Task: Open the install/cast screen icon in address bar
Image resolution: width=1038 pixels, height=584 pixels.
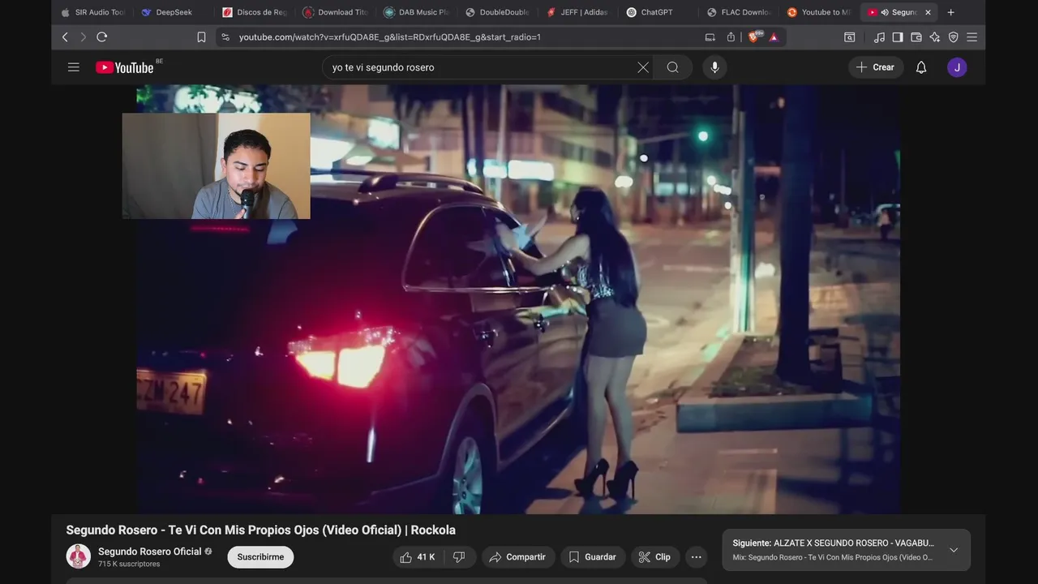Action: pyautogui.click(x=710, y=36)
